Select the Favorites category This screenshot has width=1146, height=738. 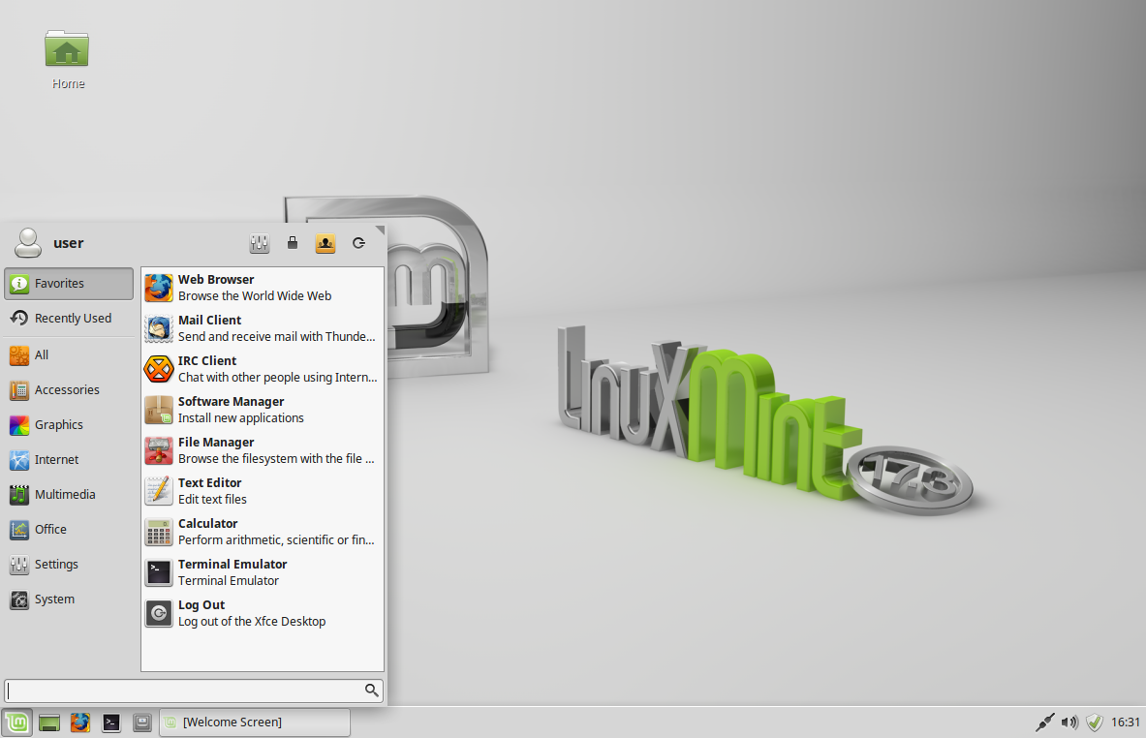(69, 284)
